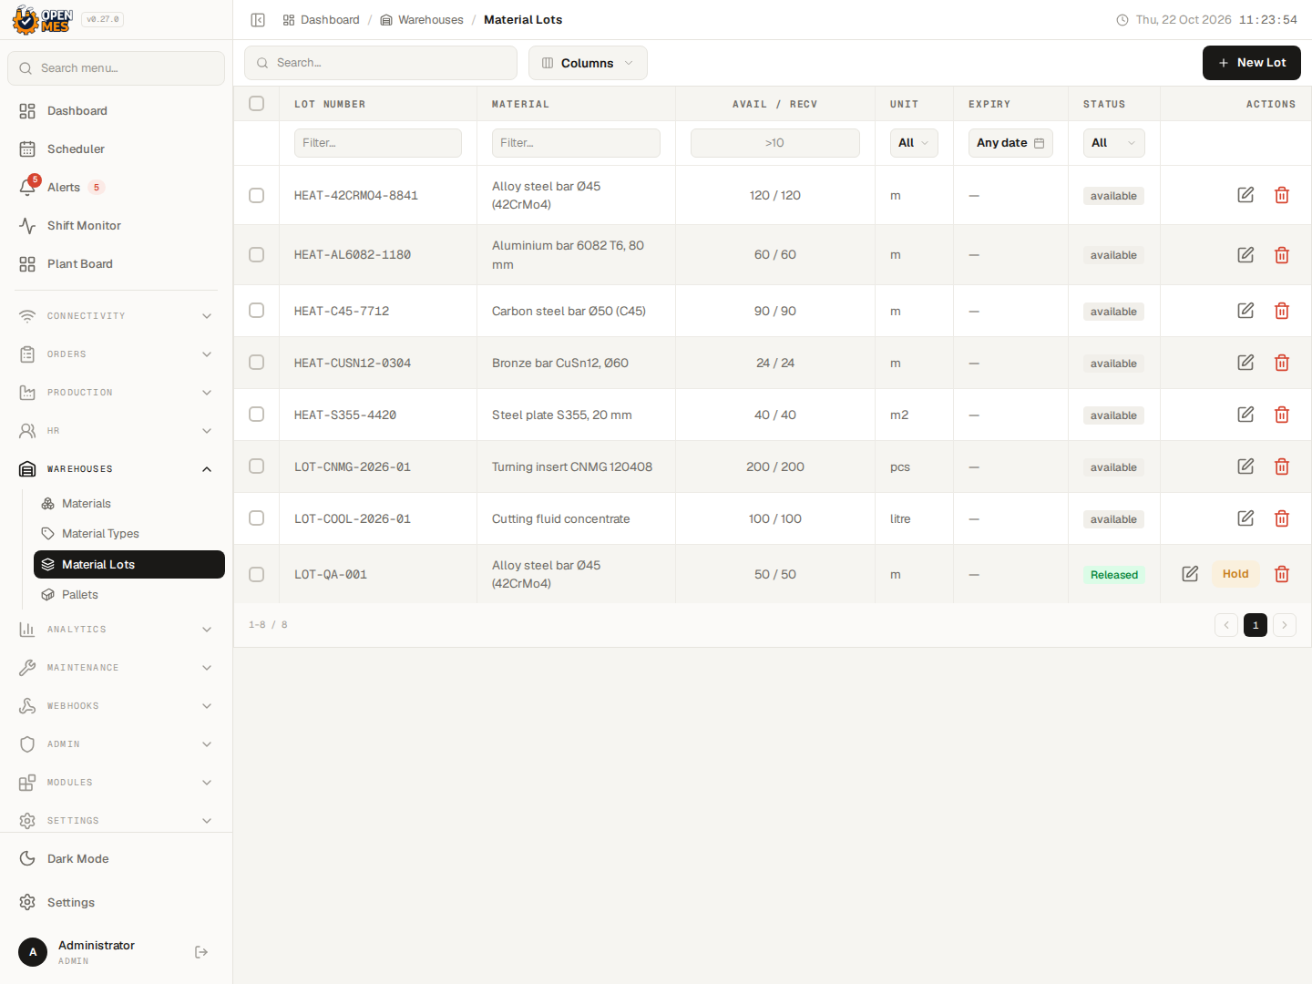Viewport: 1312px width, 984px height.
Task: Delete lot HEAT-42CRMO4-8841
Action: (x=1282, y=195)
